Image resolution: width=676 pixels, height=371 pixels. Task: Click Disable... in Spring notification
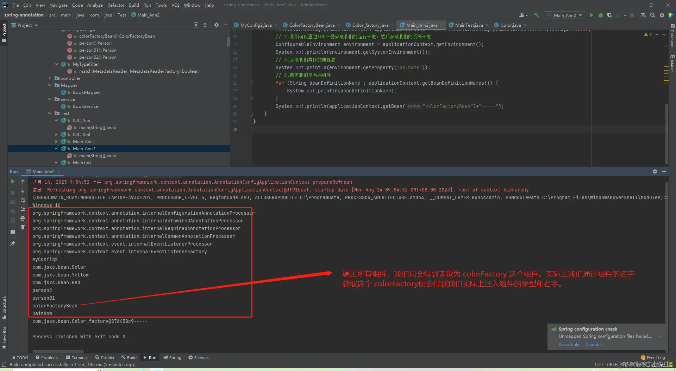pos(594,345)
